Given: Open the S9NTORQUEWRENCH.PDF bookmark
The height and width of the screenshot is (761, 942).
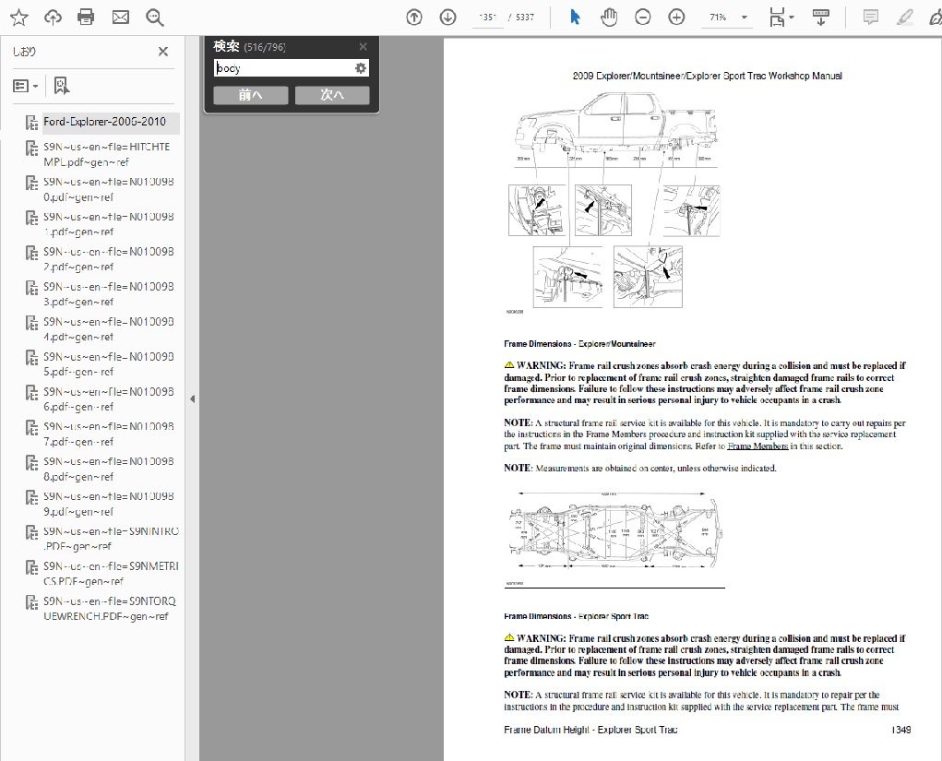Looking at the screenshot, I should tap(110, 609).
